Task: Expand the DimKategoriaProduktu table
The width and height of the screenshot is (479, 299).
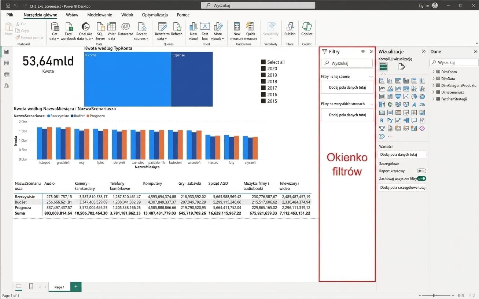Action: tap(434, 85)
